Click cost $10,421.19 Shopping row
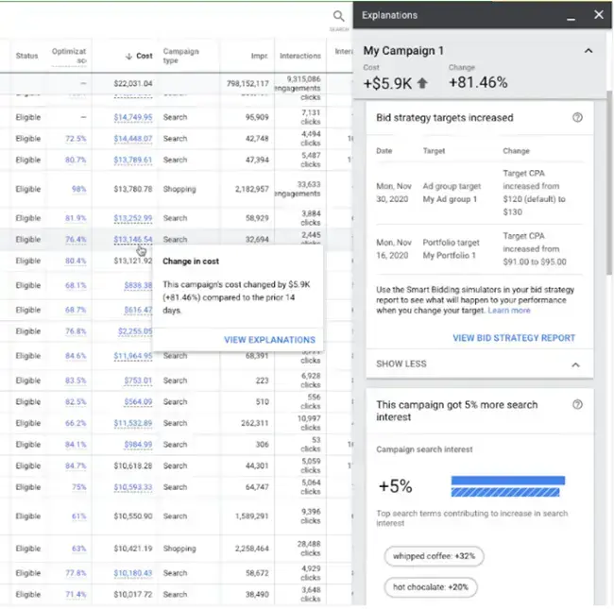Viewport: 614px width, 609px height. pos(133,549)
